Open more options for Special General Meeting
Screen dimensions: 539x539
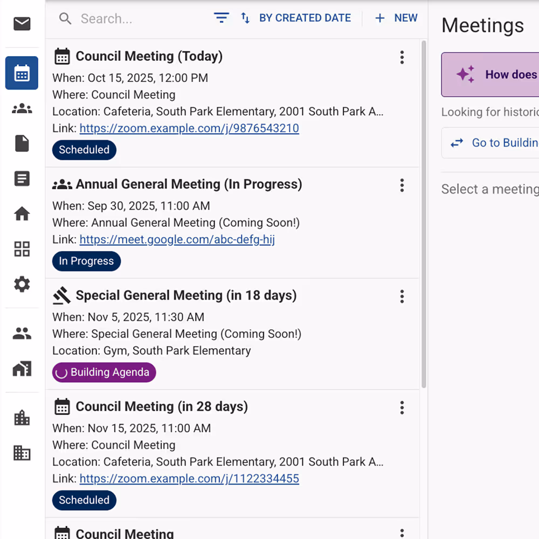click(402, 296)
